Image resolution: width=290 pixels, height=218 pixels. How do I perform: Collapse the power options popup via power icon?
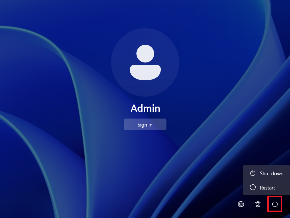tap(275, 204)
